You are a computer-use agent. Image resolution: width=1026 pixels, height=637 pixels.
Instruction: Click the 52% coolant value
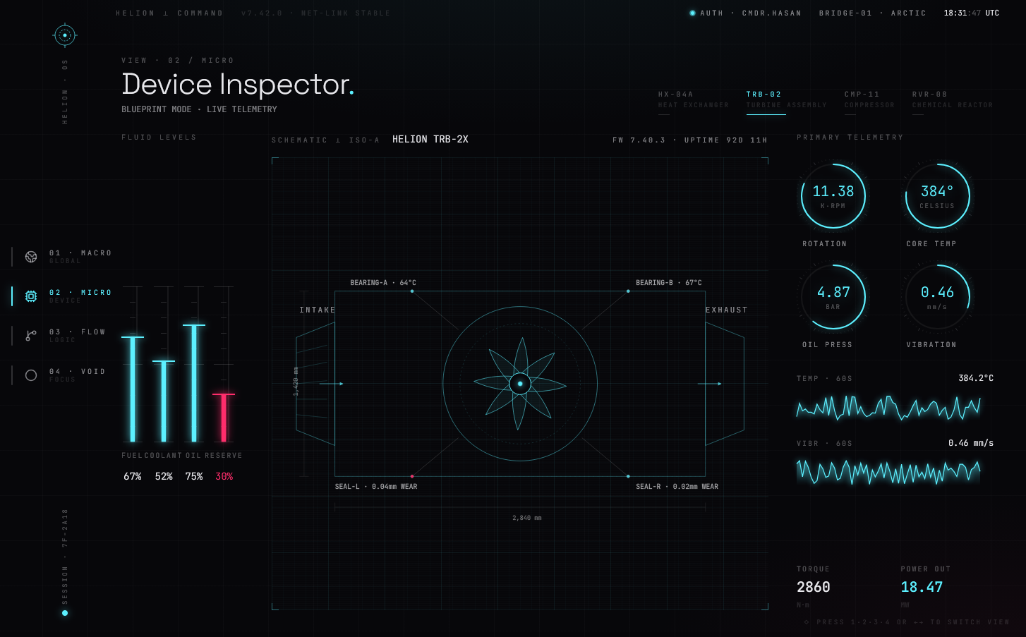(x=164, y=477)
